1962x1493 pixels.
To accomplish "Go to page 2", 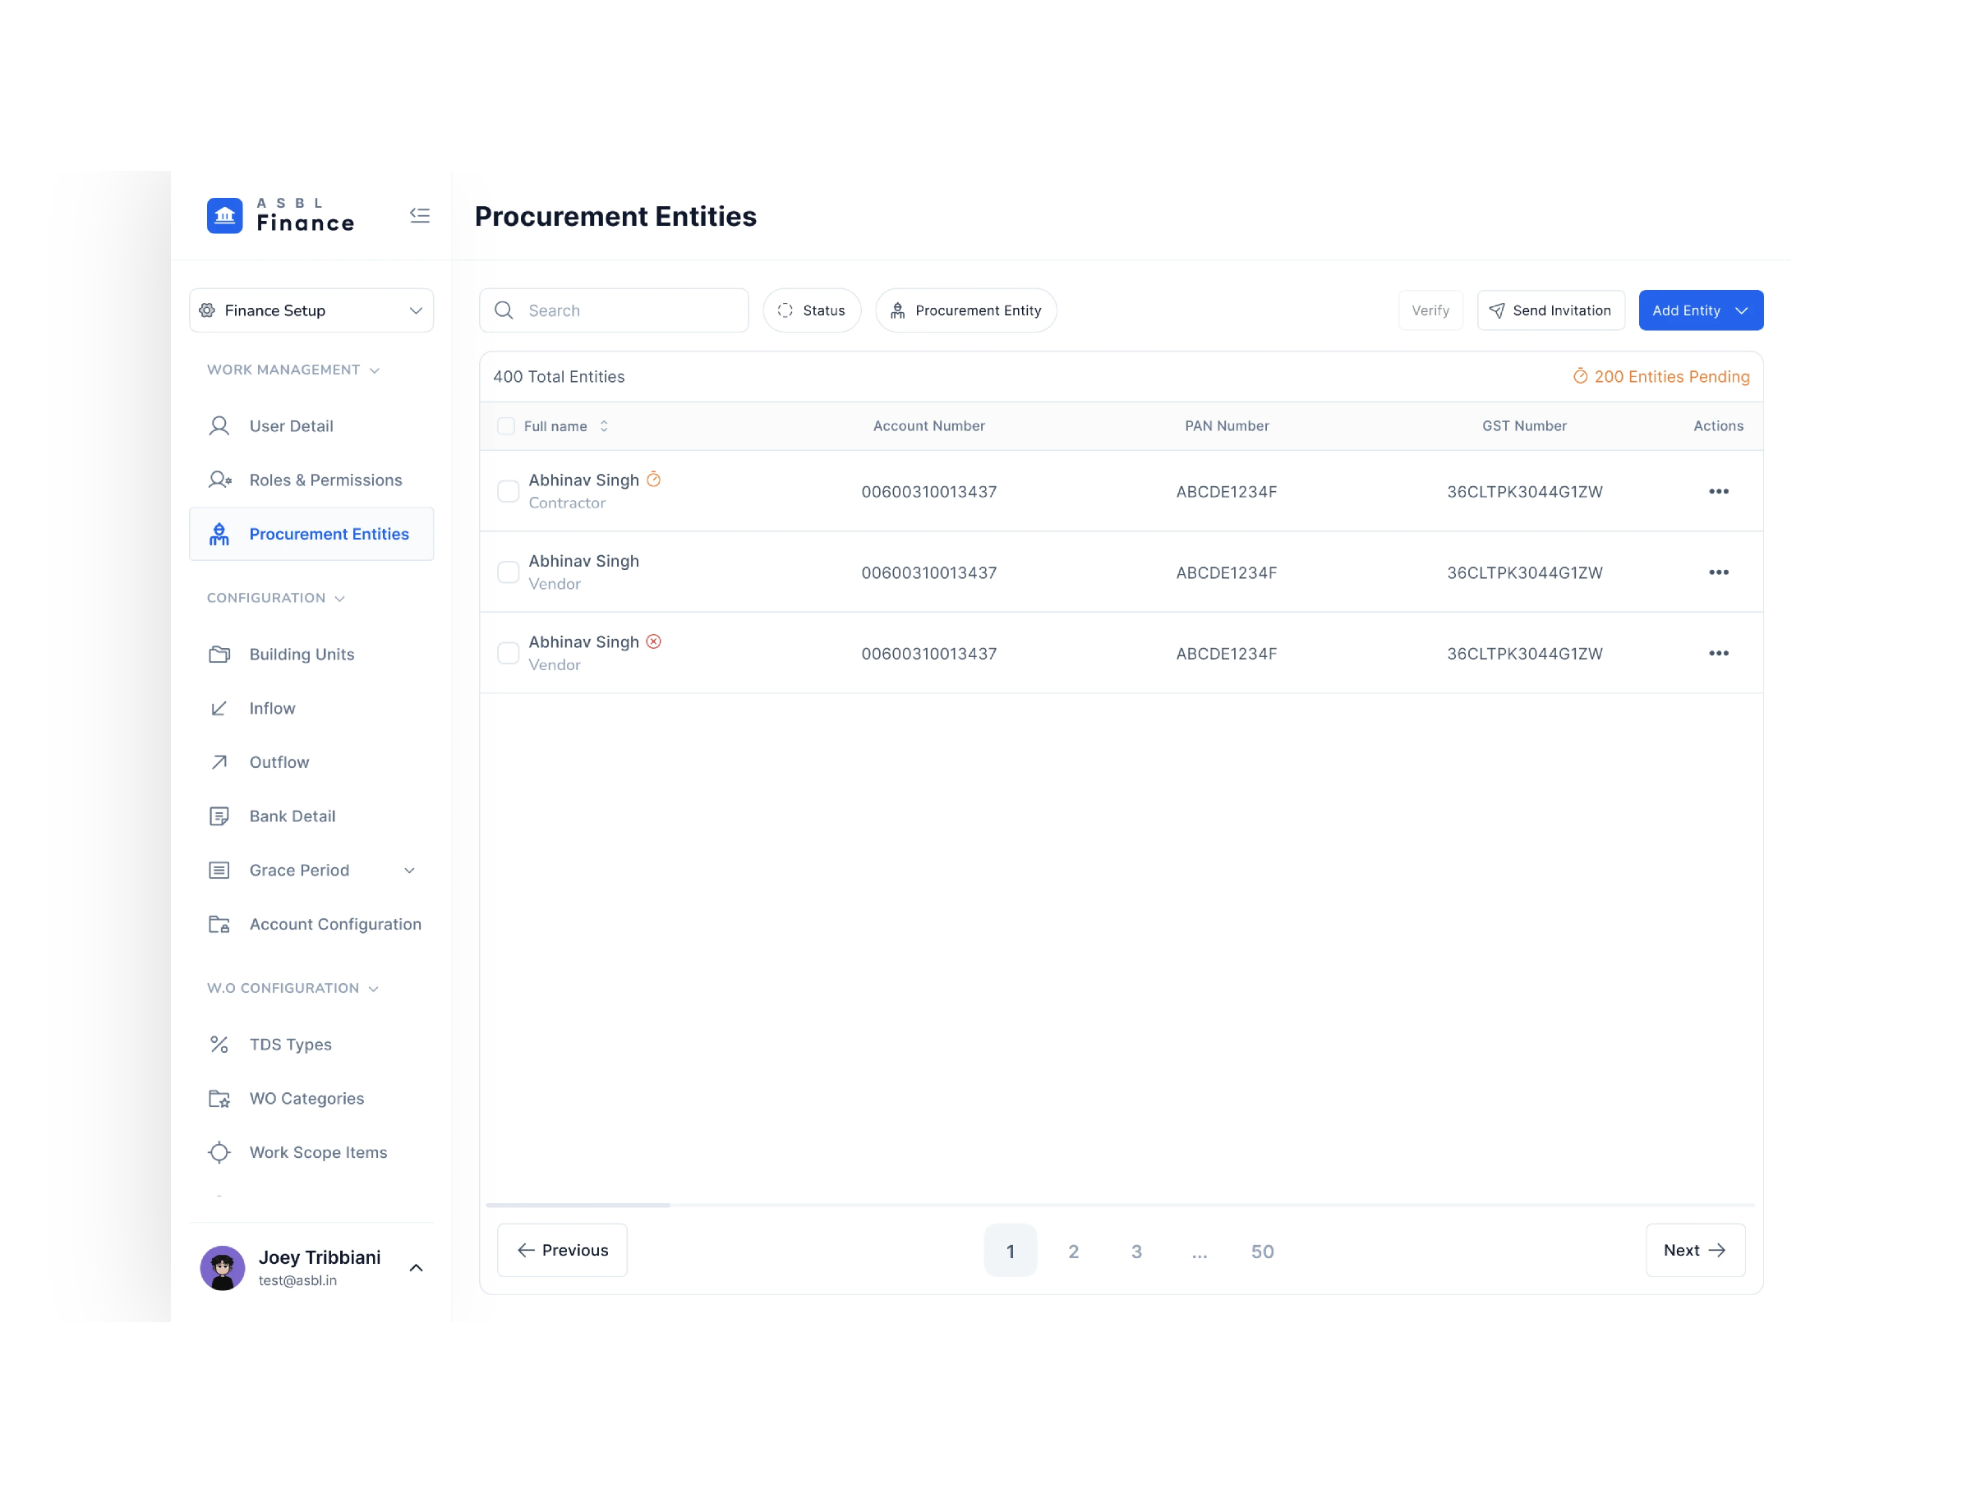I will [x=1073, y=1251].
